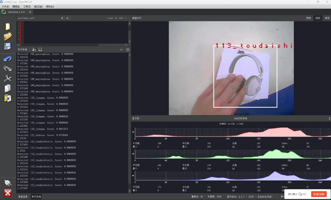Save serial terminal output icon
This screenshot has height=200, width=331.
[x=40, y=50]
